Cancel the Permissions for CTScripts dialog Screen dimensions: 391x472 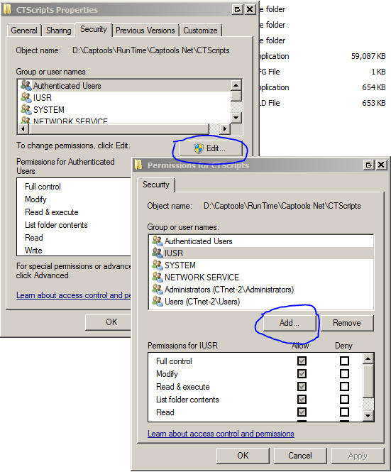[300, 456]
